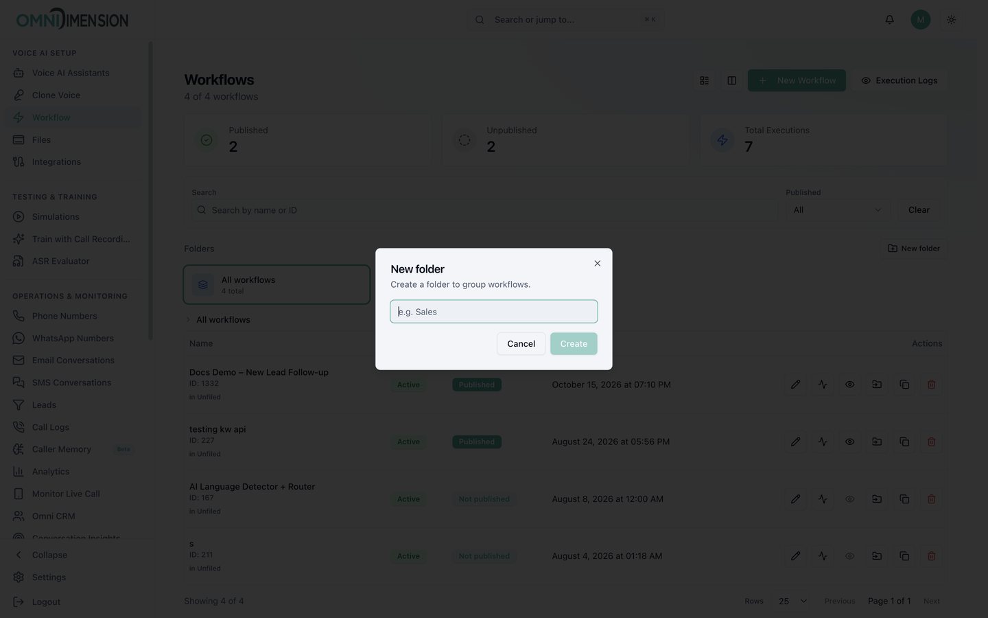The image size is (988, 618).
Task: Switch to column split view icon
Action: (x=731, y=80)
